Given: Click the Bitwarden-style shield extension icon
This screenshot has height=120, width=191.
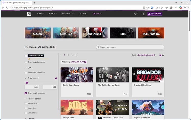Looking at the screenshot, I should point(152,8).
